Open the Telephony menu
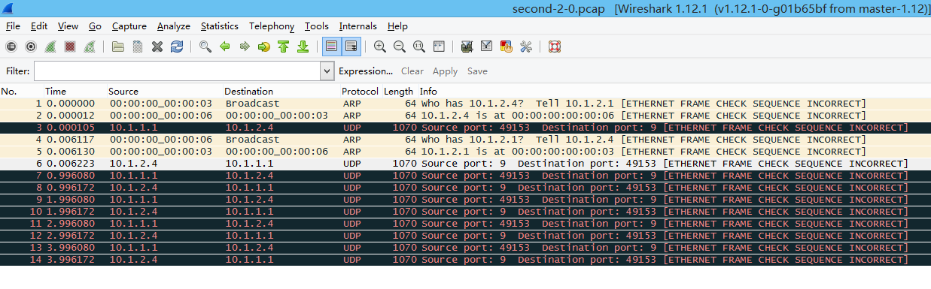931x289 pixels. 272,26
